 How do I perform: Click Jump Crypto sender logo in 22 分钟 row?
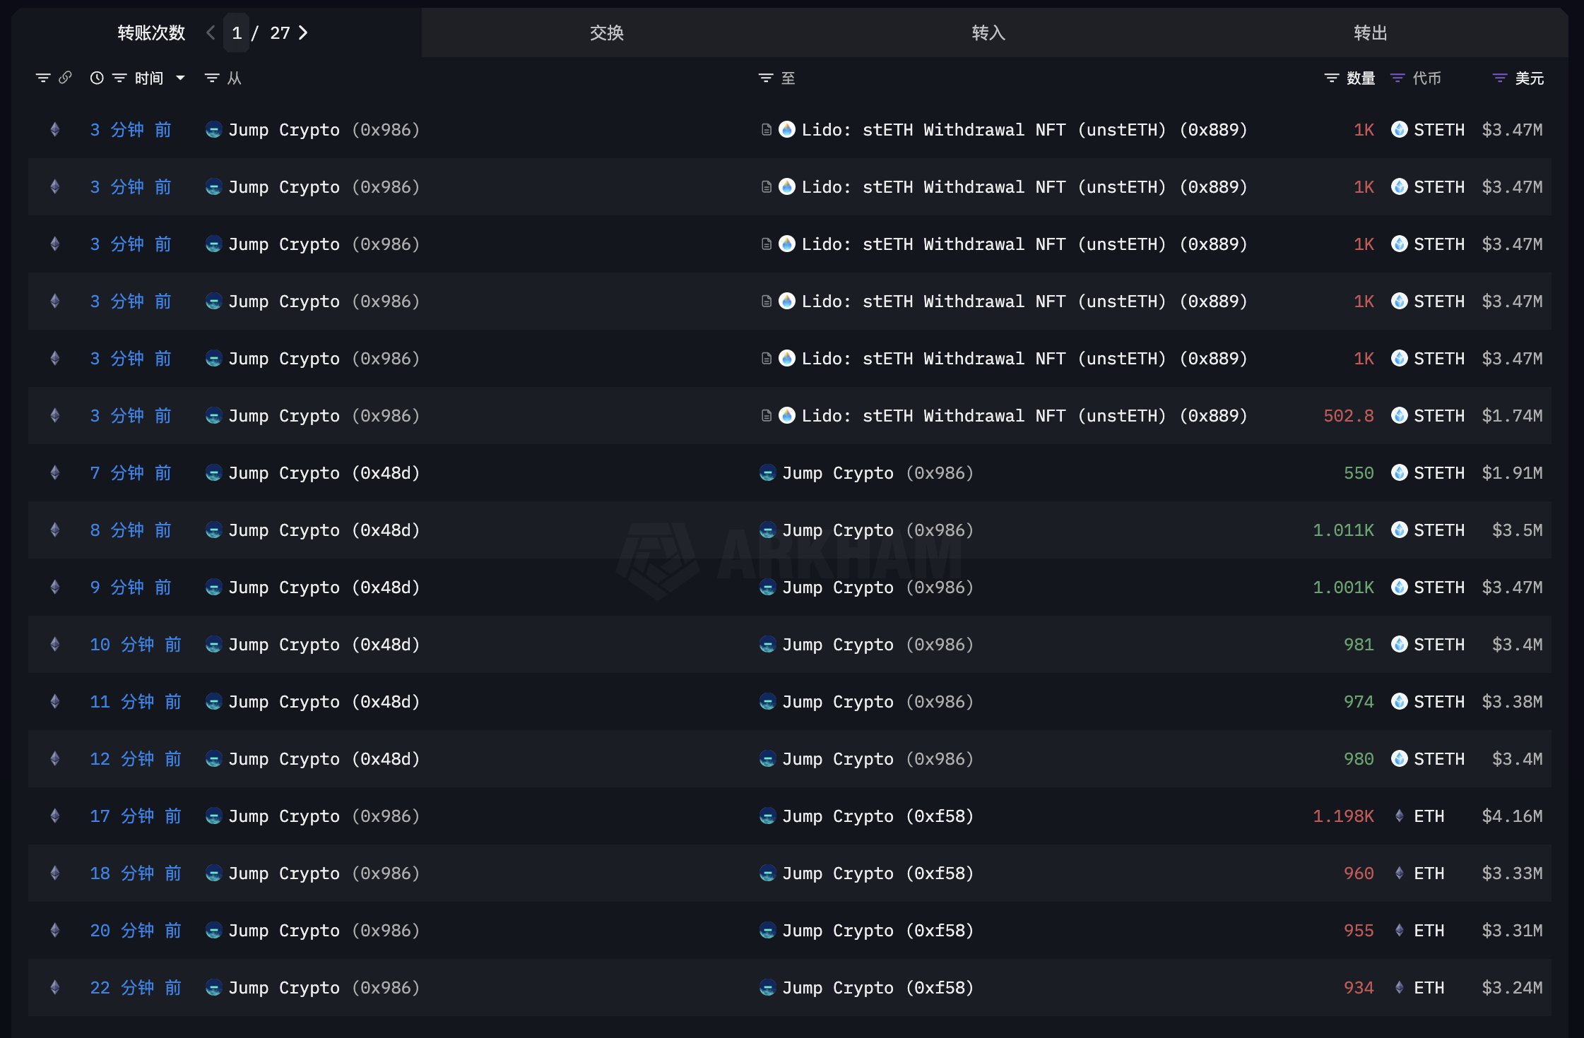[213, 987]
